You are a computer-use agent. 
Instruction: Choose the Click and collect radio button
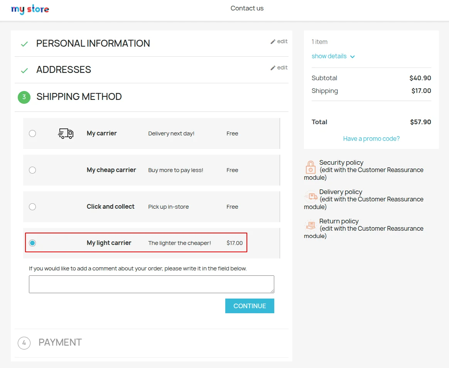pyautogui.click(x=32, y=207)
